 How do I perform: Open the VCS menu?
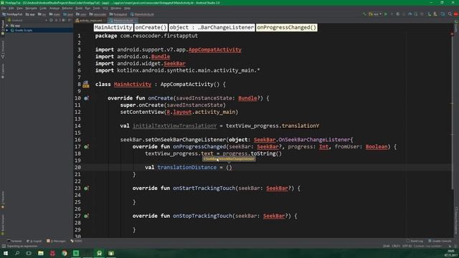pyautogui.click(x=105, y=8)
